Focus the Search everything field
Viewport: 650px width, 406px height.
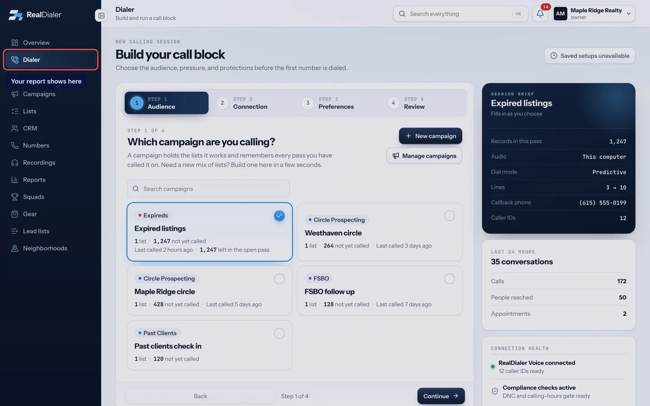point(460,14)
